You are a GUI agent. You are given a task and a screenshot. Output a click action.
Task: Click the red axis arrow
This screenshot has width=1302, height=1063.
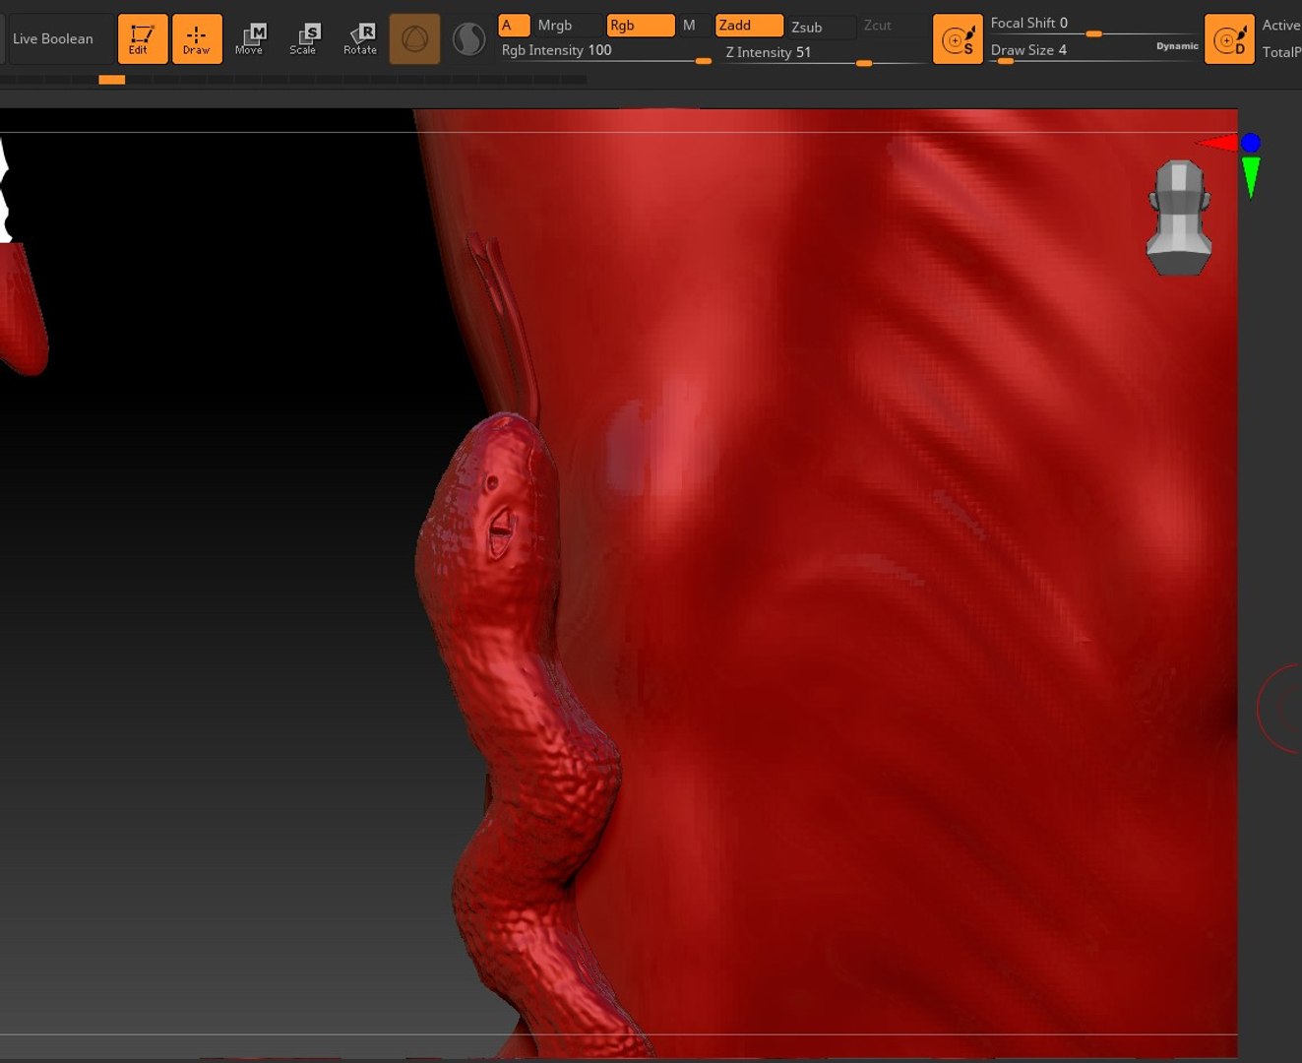click(x=1217, y=144)
